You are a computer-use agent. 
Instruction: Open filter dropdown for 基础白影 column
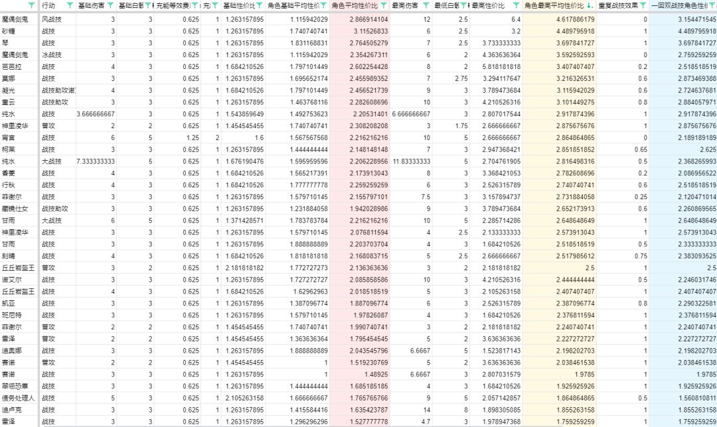click(147, 5)
